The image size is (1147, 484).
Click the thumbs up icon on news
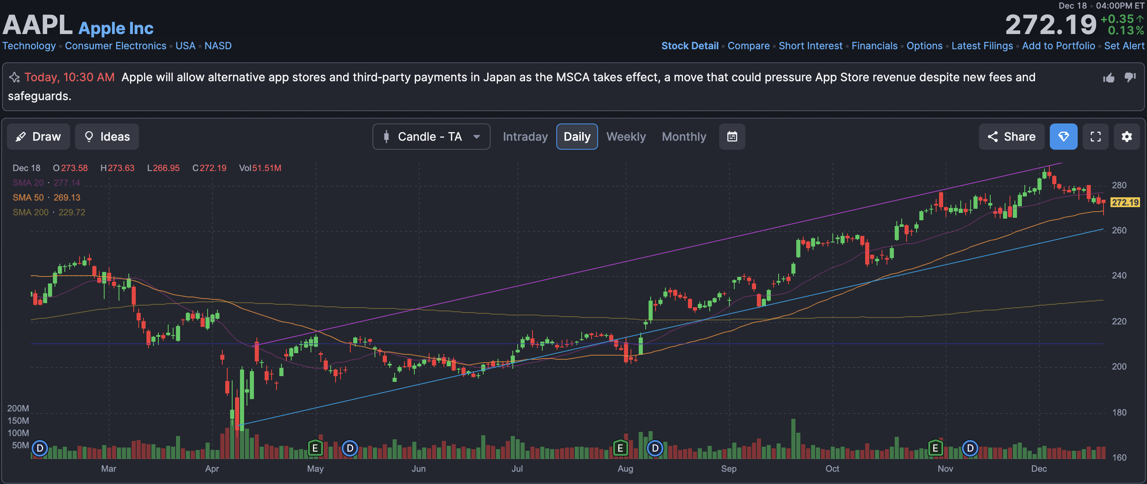point(1108,78)
